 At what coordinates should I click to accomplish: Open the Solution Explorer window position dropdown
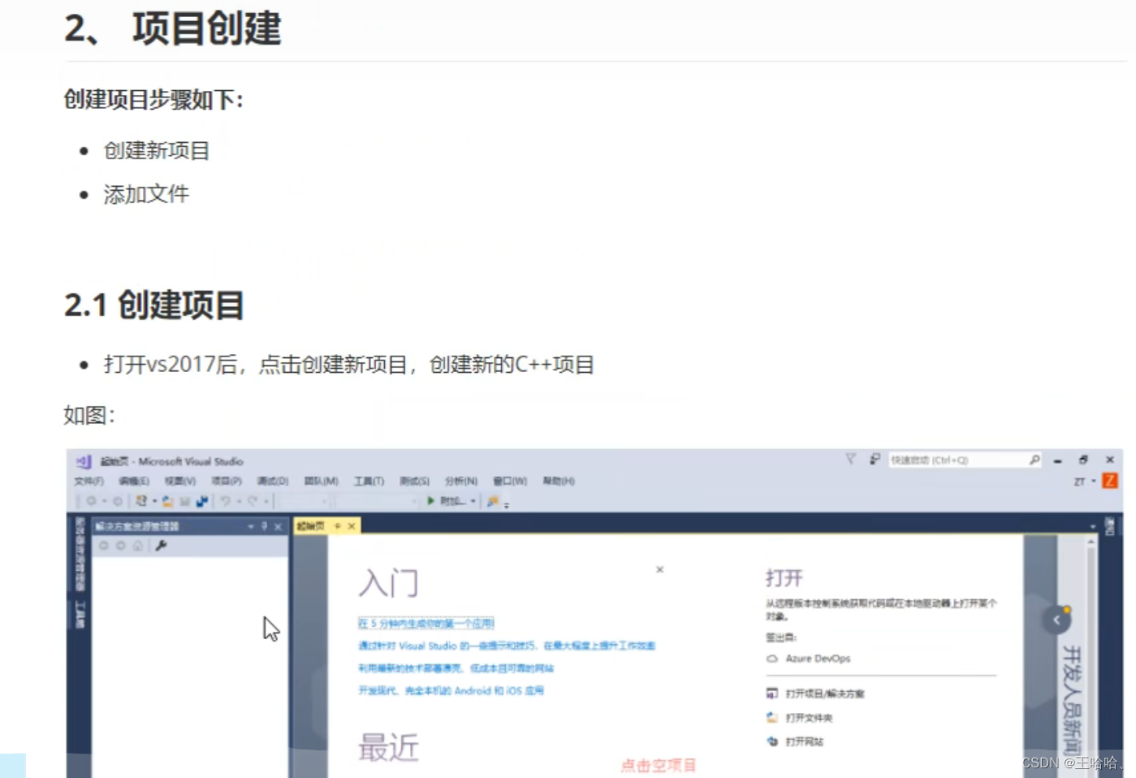click(x=251, y=527)
